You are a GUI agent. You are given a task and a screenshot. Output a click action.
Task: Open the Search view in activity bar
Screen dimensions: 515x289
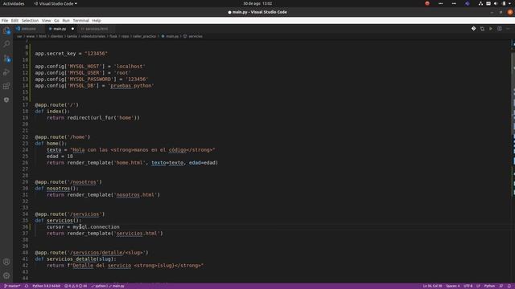pos(6,44)
